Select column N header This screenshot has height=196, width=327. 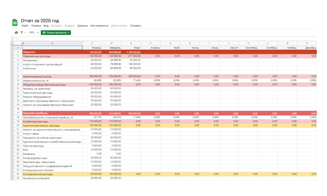(x=307, y=43)
